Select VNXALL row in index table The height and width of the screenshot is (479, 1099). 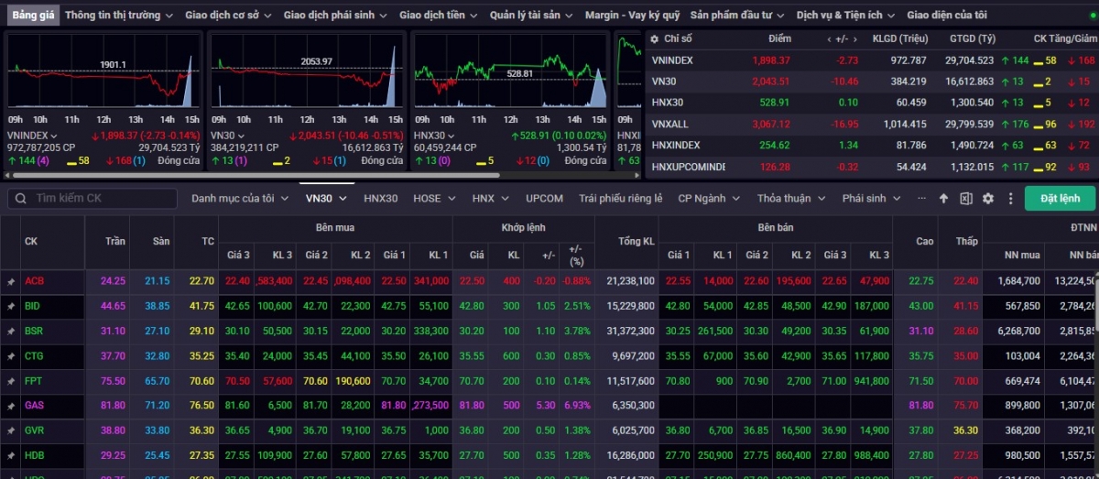point(872,124)
